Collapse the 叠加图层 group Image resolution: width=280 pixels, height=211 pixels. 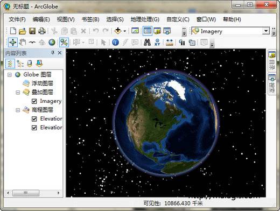18,93
